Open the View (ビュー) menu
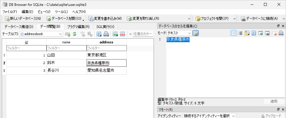286x118 pixels. point(44,12)
